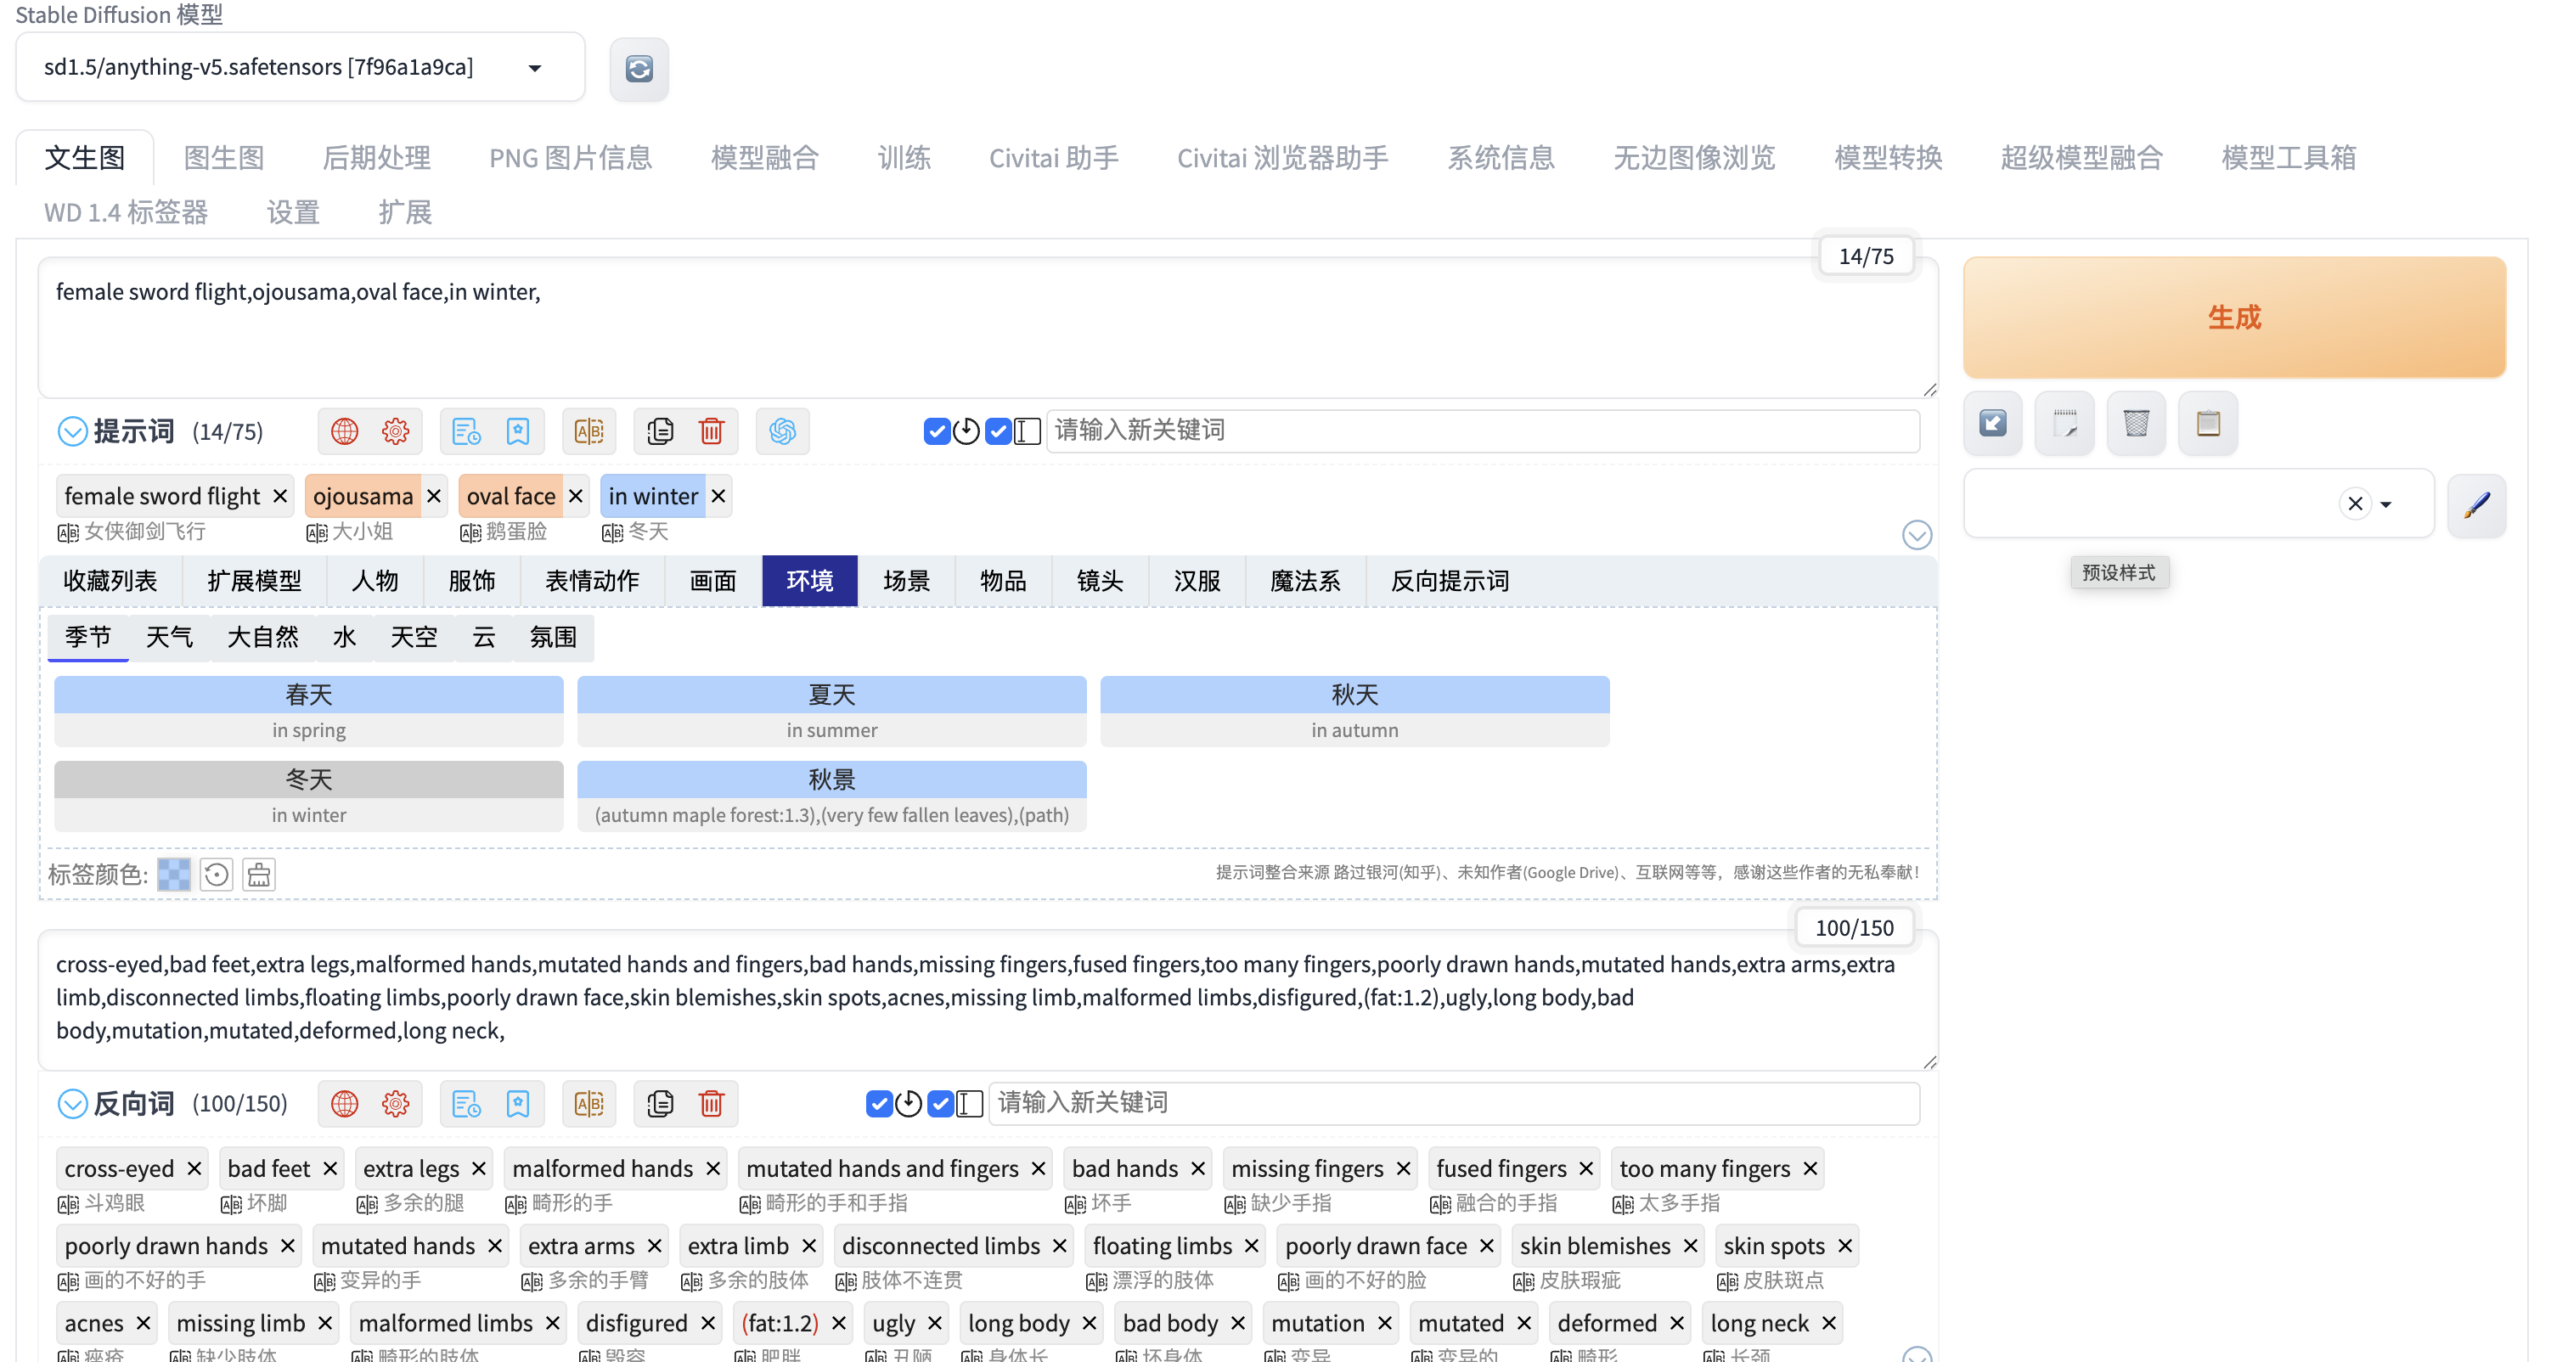Viewport: 2551px width, 1362px height.
Task: Toggle second checkbox beside prompt keyword input
Action: [x=998, y=431]
